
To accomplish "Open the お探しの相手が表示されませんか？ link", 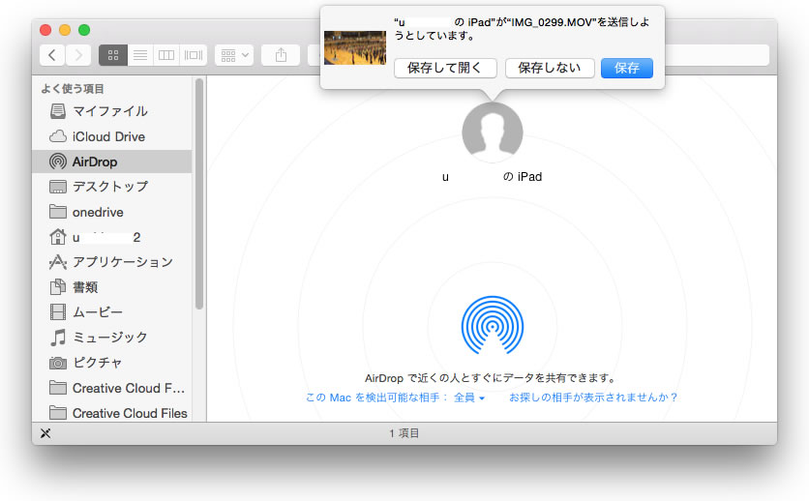I will (x=593, y=398).
